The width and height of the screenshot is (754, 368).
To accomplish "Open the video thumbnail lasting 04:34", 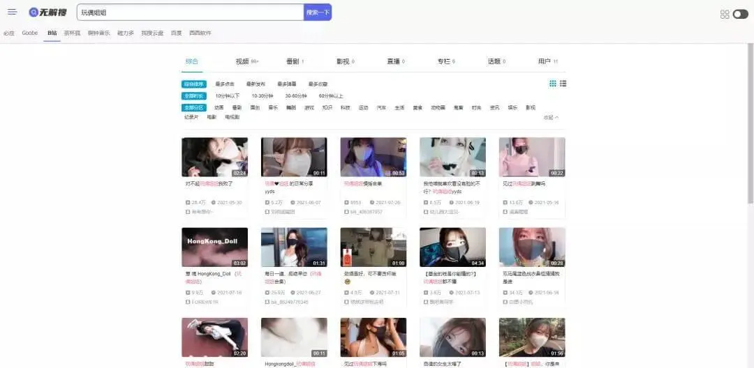I will (452, 247).
